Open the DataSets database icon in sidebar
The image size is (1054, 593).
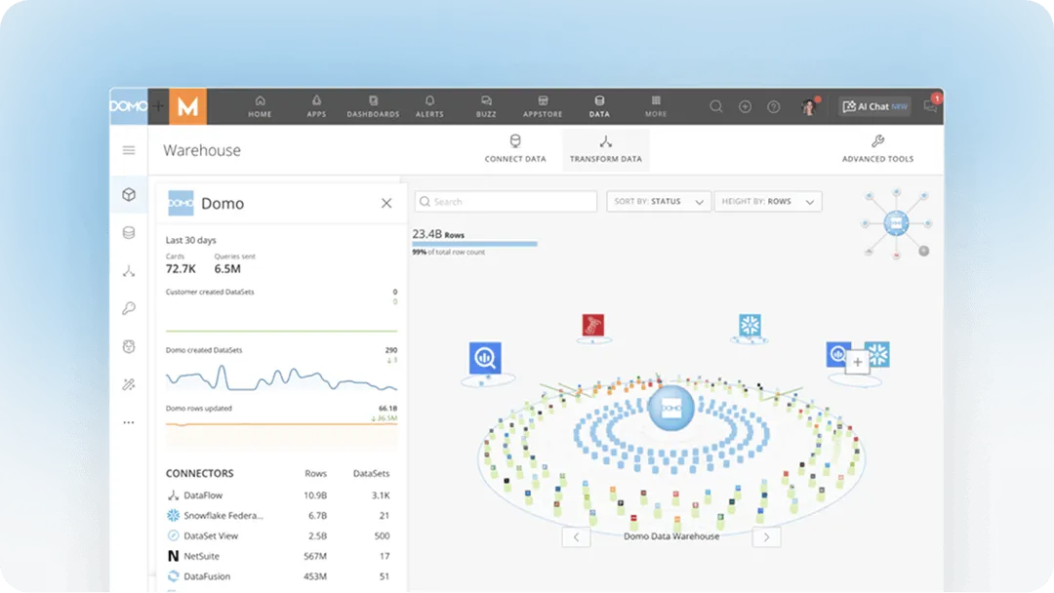(x=129, y=232)
